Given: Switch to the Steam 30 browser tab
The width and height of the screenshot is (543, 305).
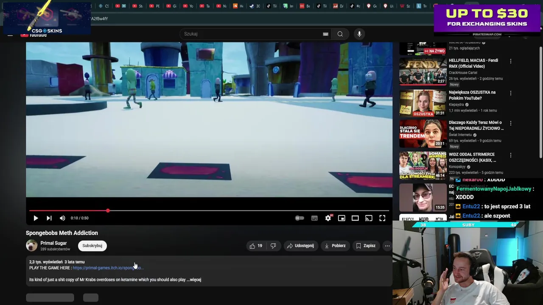Looking at the screenshot, I should click(x=255, y=6).
